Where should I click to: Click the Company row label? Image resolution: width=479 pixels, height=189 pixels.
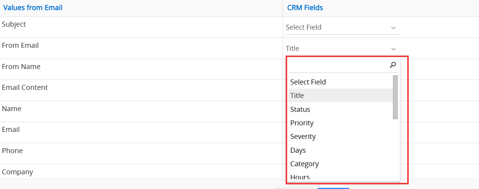click(x=17, y=172)
